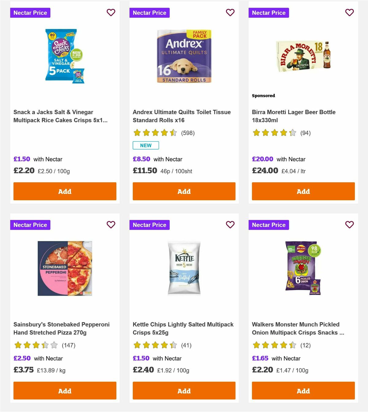Toggle the favorite heart for Andrex toilet tissue
The width and height of the screenshot is (368, 412).
pos(230,12)
